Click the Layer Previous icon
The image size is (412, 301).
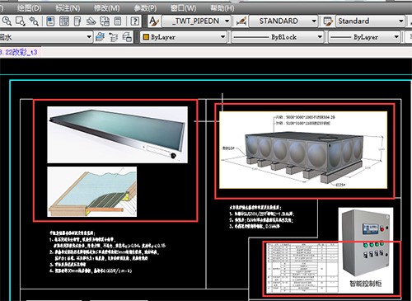point(114,37)
